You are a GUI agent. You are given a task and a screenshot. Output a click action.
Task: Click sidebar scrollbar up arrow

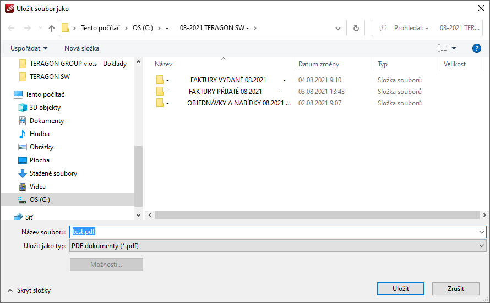click(x=138, y=62)
